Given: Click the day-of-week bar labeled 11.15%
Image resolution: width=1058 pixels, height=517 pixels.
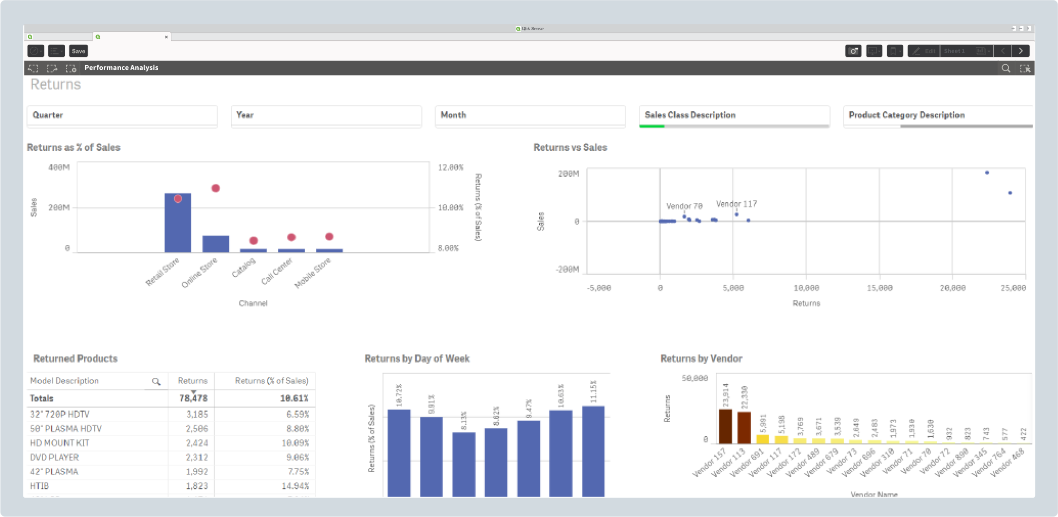Looking at the screenshot, I should pos(593,451).
